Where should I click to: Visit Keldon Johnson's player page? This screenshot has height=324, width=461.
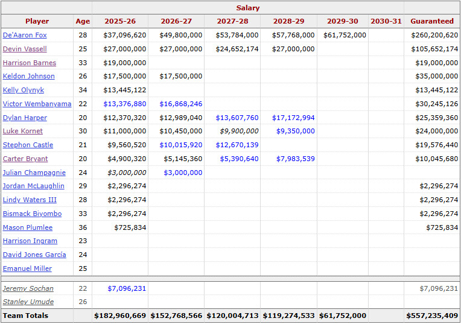pyautogui.click(x=29, y=76)
